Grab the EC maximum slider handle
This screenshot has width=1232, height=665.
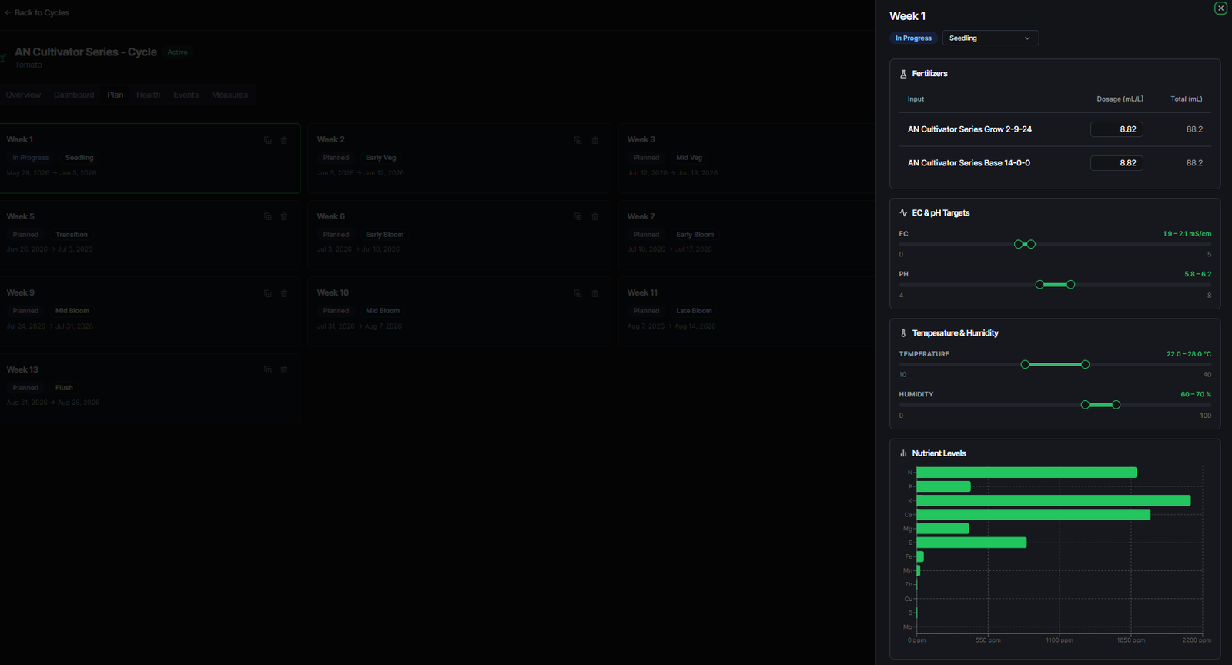point(1031,244)
